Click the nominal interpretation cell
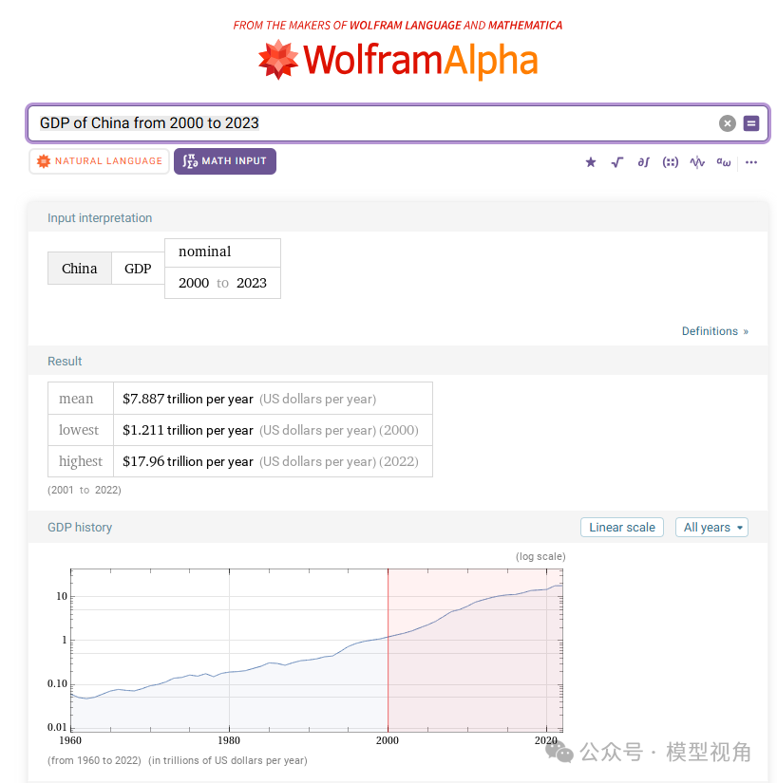The image size is (777, 783). 222,252
